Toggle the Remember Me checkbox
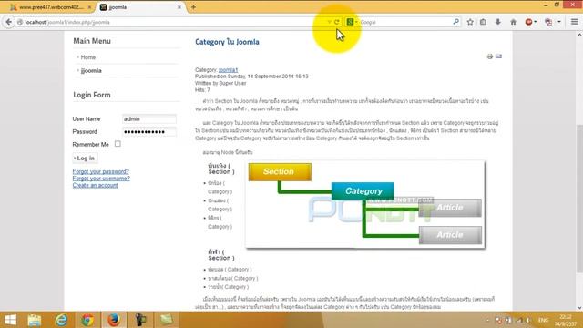The height and width of the screenshot is (328, 583). 118,144
